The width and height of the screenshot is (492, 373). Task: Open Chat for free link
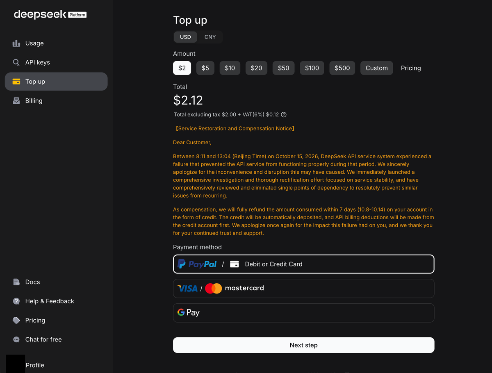pyautogui.click(x=56, y=339)
